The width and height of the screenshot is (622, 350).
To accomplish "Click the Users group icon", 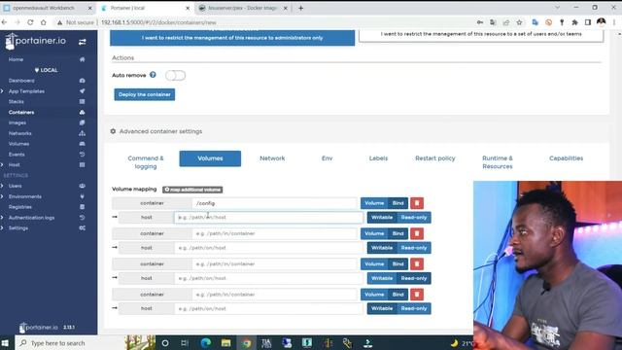I will [82, 186].
